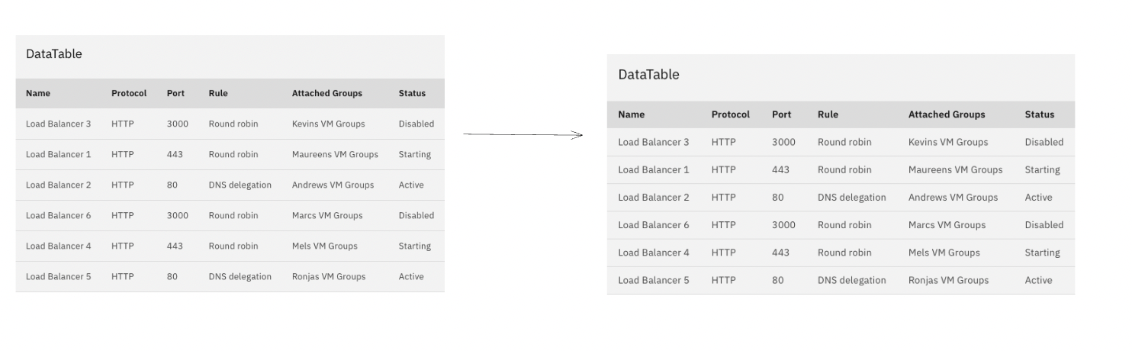This screenshot has height=351, width=1132.
Task: Select Load Balancer 4 in the left table
Action: click(x=58, y=246)
